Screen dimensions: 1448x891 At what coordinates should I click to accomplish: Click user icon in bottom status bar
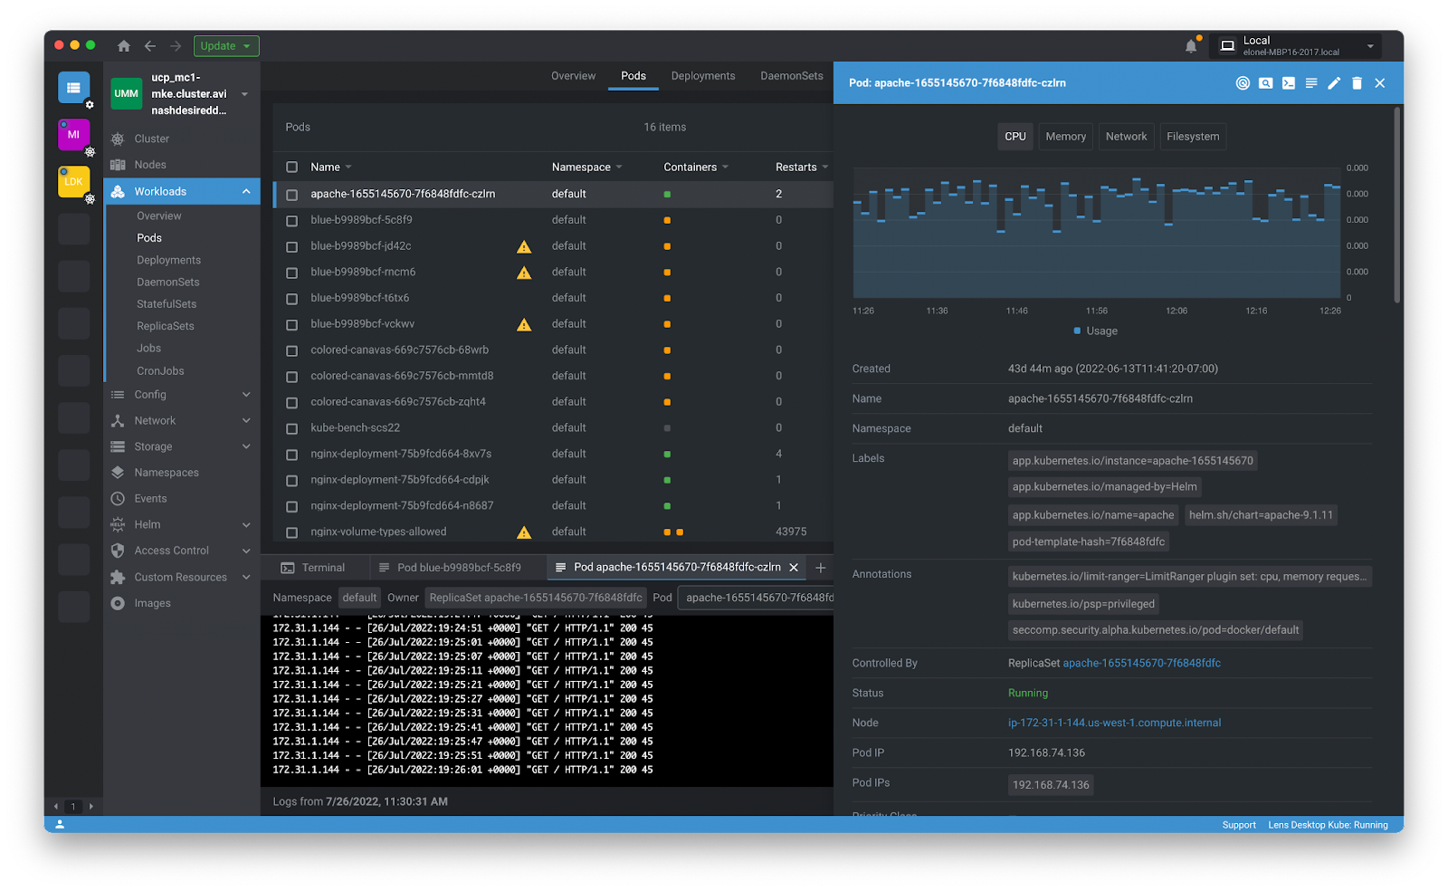click(x=60, y=825)
